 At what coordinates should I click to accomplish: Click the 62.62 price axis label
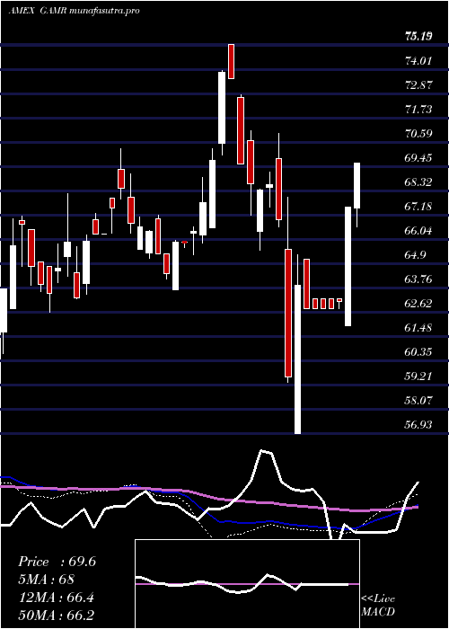click(418, 304)
